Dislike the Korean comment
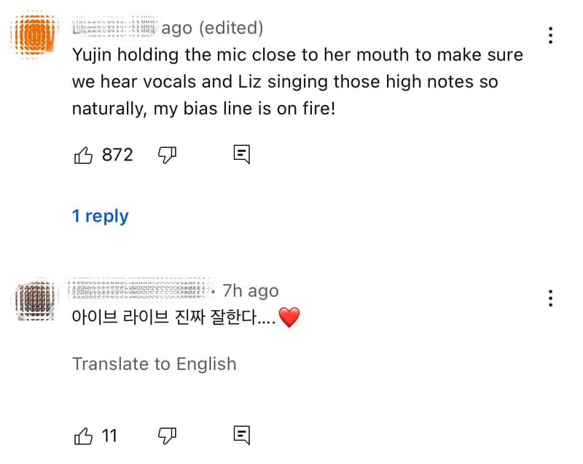This screenshot has height=464, width=583. tap(167, 436)
